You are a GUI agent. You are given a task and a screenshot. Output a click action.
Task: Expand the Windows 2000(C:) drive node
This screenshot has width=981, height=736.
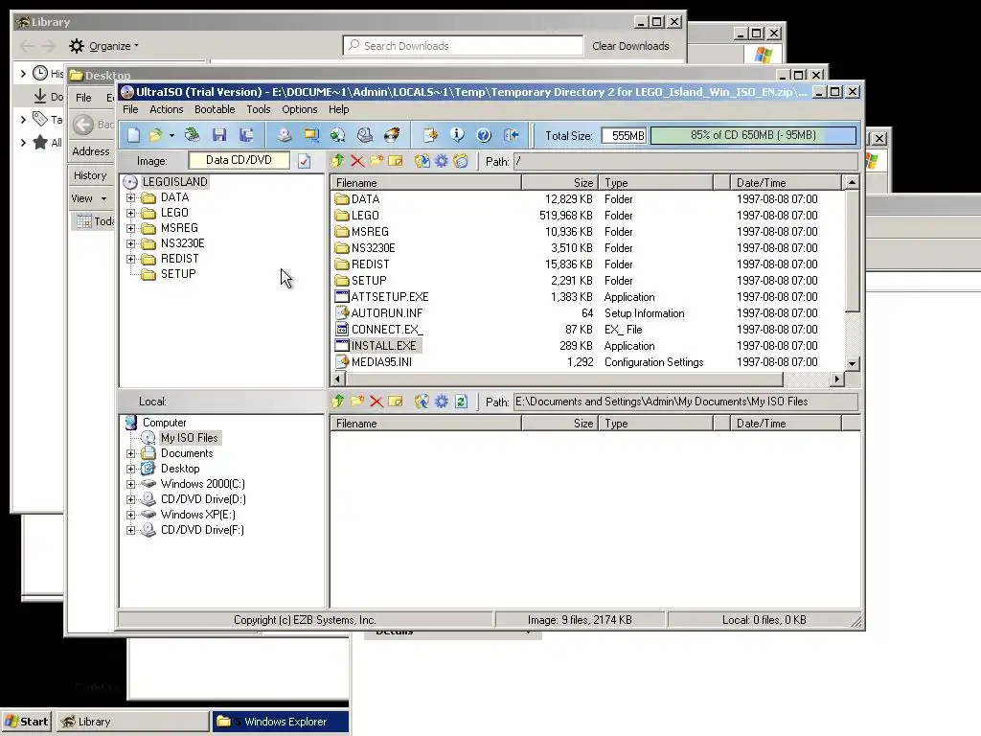130,484
